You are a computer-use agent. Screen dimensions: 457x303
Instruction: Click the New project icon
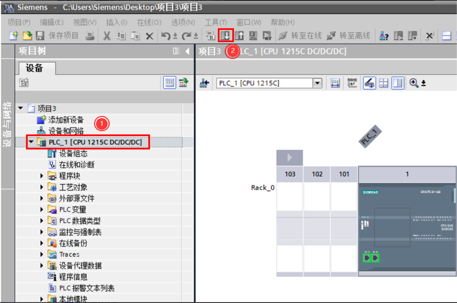13,36
